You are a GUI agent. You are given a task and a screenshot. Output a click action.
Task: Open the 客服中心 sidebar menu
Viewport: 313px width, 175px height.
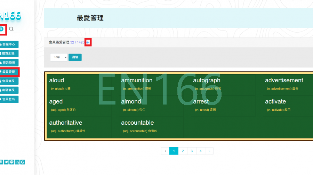(9, 44)
